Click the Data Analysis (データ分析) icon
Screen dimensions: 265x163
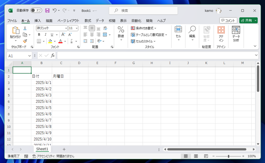click(236, 30)
